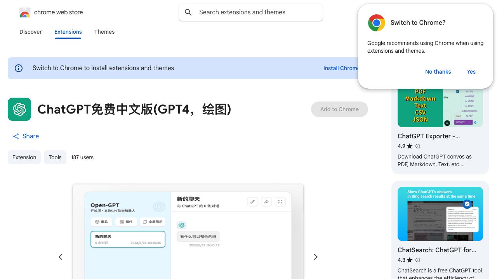
Task: Open the ChatGPT Exporter thumbnail
Action: [440, 107]
